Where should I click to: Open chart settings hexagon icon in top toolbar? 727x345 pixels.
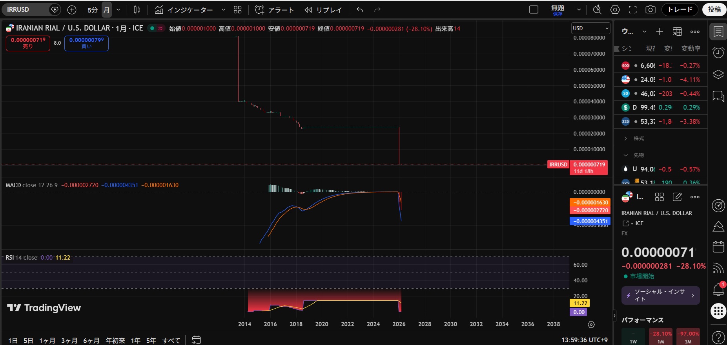pyautogui.click(x=615, y=10)
